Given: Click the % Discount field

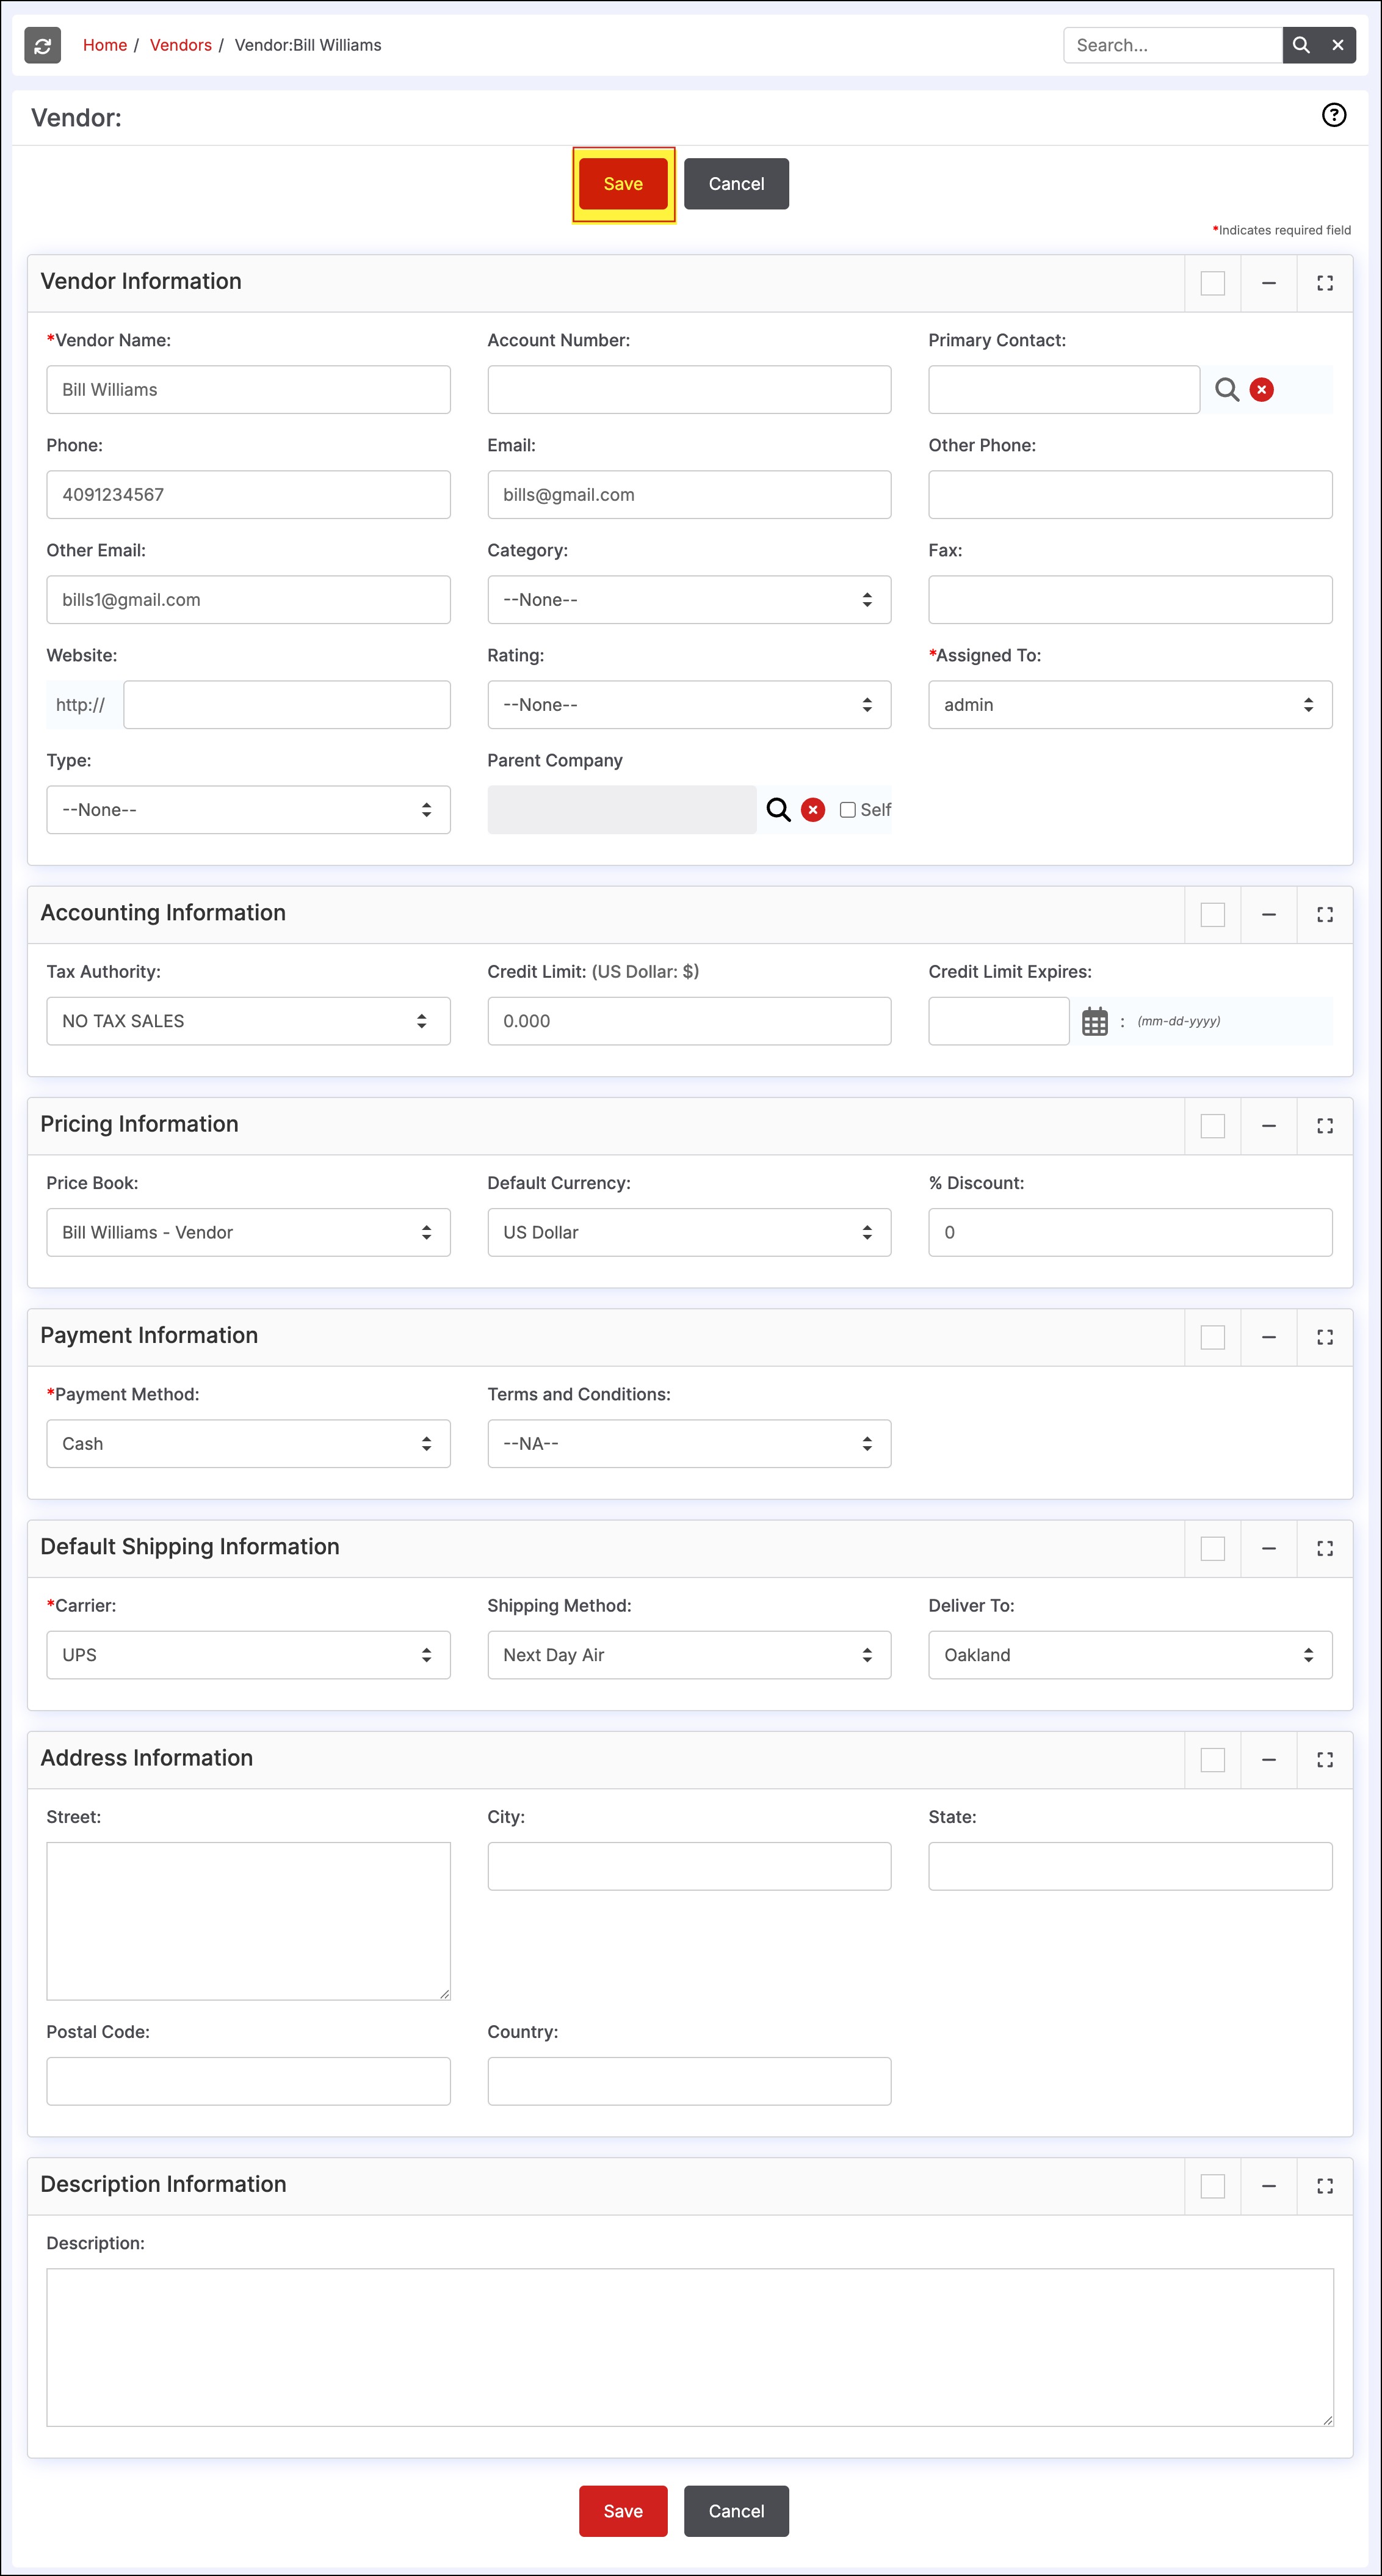Looking at the screenshot, I should pyautogui.click(x=1130, y=1232).
